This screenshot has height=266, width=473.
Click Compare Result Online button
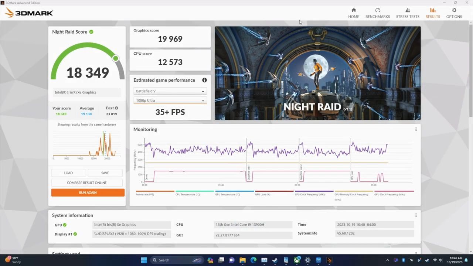(x=87, y=183)
